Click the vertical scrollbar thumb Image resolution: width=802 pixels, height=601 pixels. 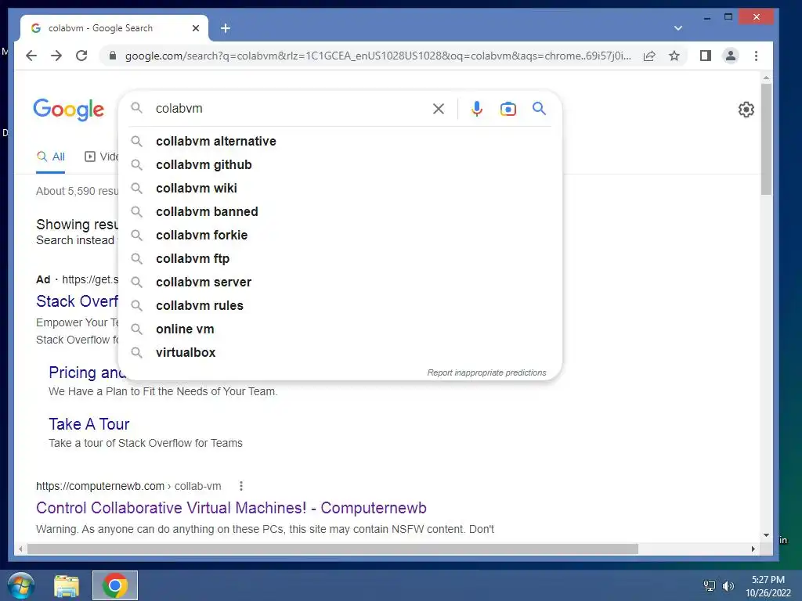766,139
